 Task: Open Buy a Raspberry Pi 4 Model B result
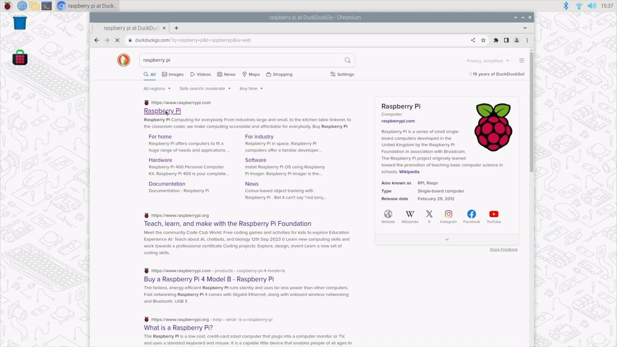pyautogui.click(x=209, y=279)
